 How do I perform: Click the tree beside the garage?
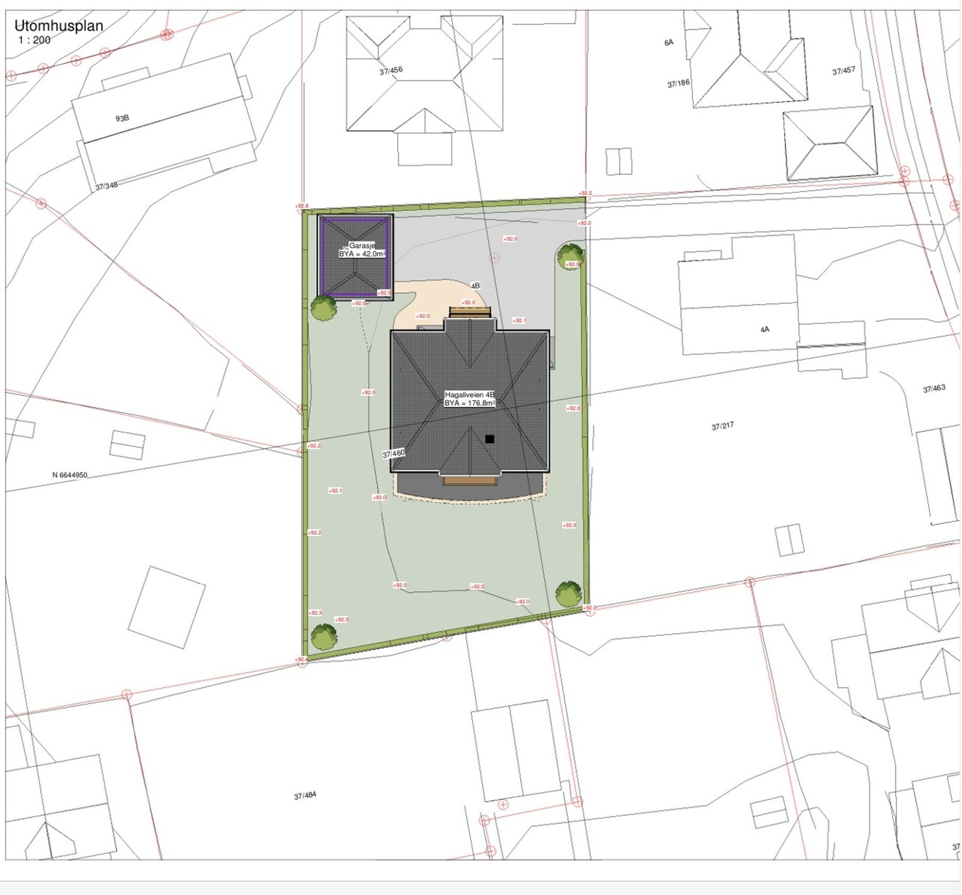(323, 309)
